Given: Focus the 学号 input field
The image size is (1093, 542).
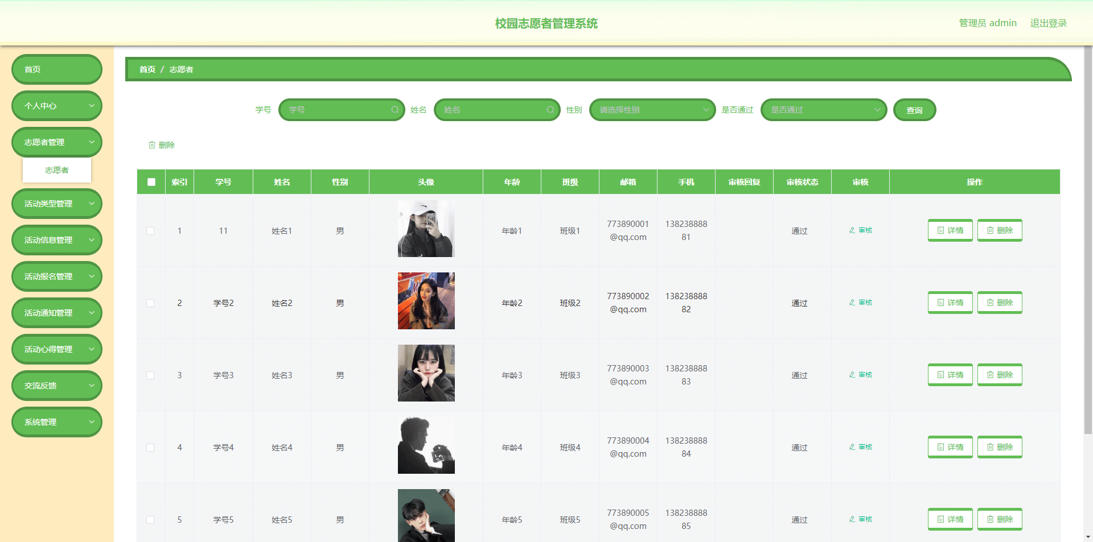Looking at the screenshot, I should 342,110.
